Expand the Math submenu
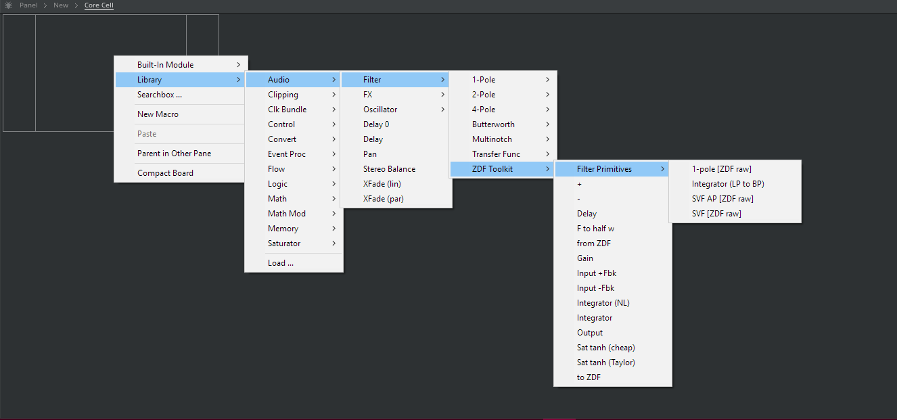 [294, 199]
